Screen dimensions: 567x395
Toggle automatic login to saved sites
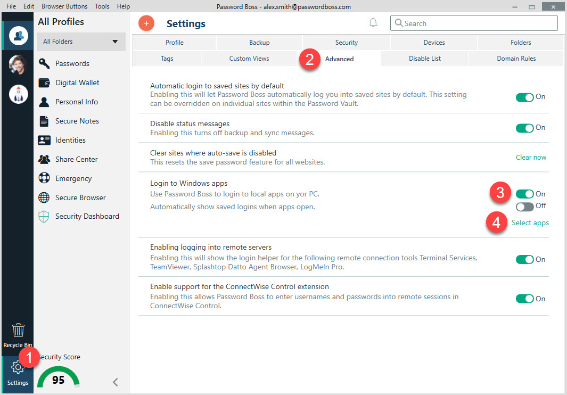(x=525, y=97)
